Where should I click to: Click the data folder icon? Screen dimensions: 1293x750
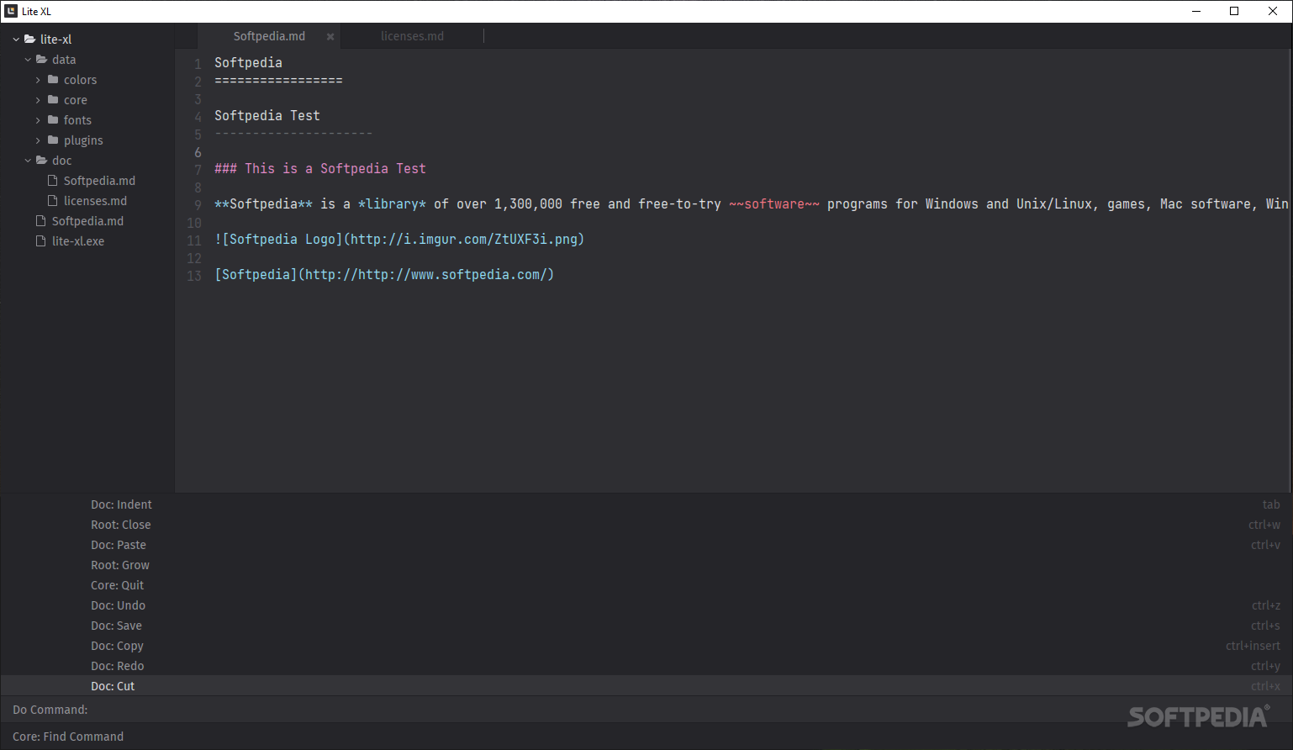point(41,60)
